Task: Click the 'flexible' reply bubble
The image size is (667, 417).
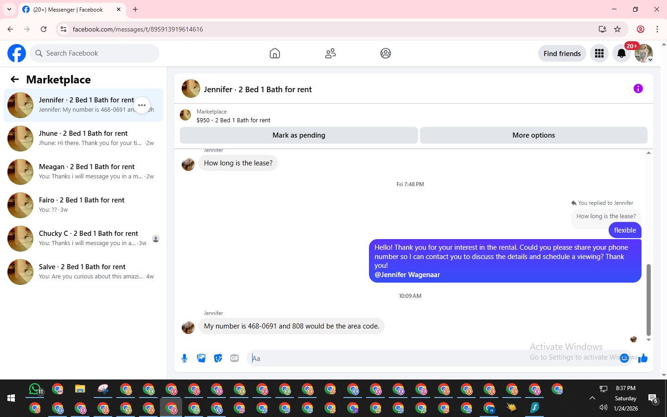Action: [x=625, y=230]
